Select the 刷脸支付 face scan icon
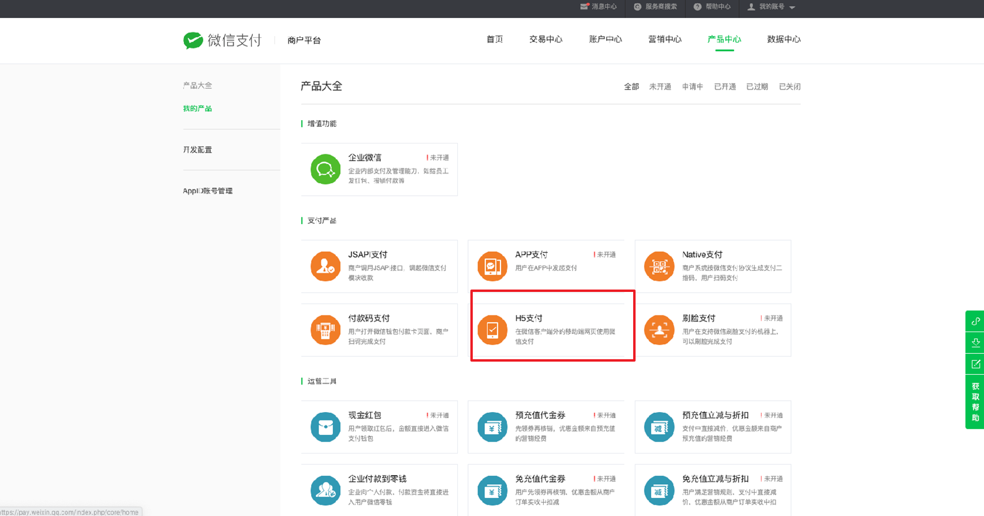This screenshot has width=984, height=516. [x=659, y=330]
